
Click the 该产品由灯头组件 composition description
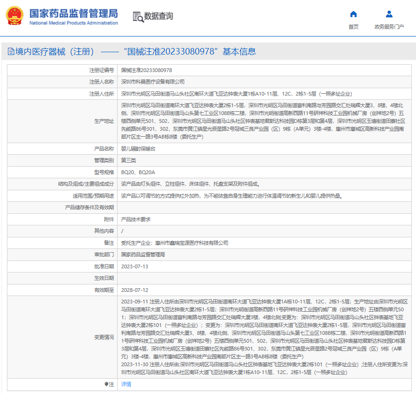191,184
